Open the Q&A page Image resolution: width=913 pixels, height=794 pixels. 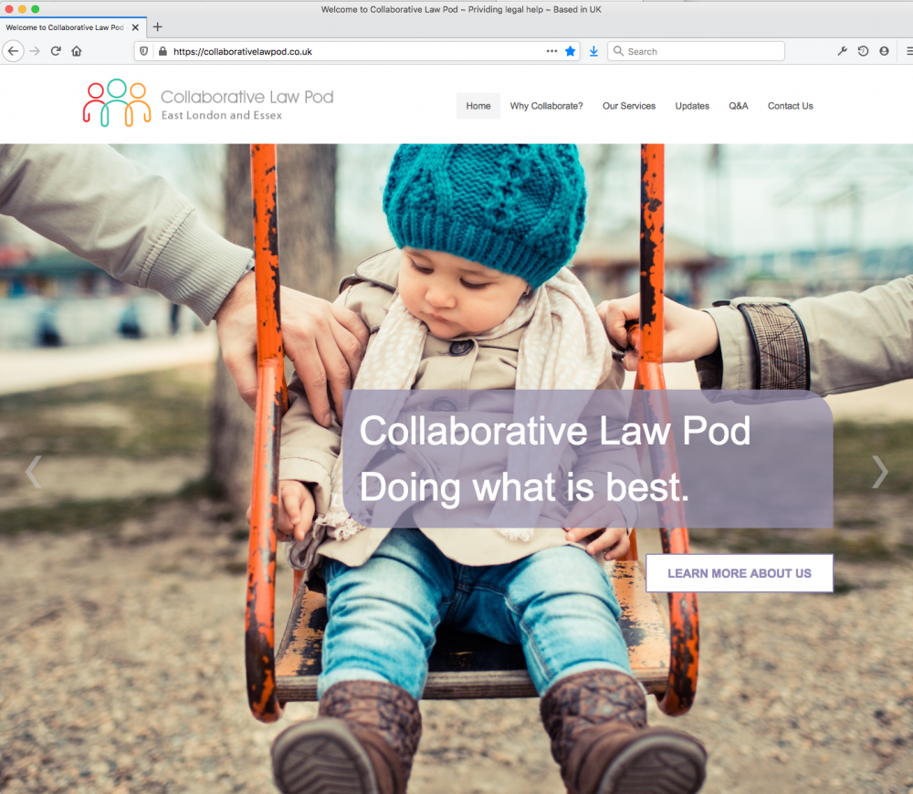739,106
